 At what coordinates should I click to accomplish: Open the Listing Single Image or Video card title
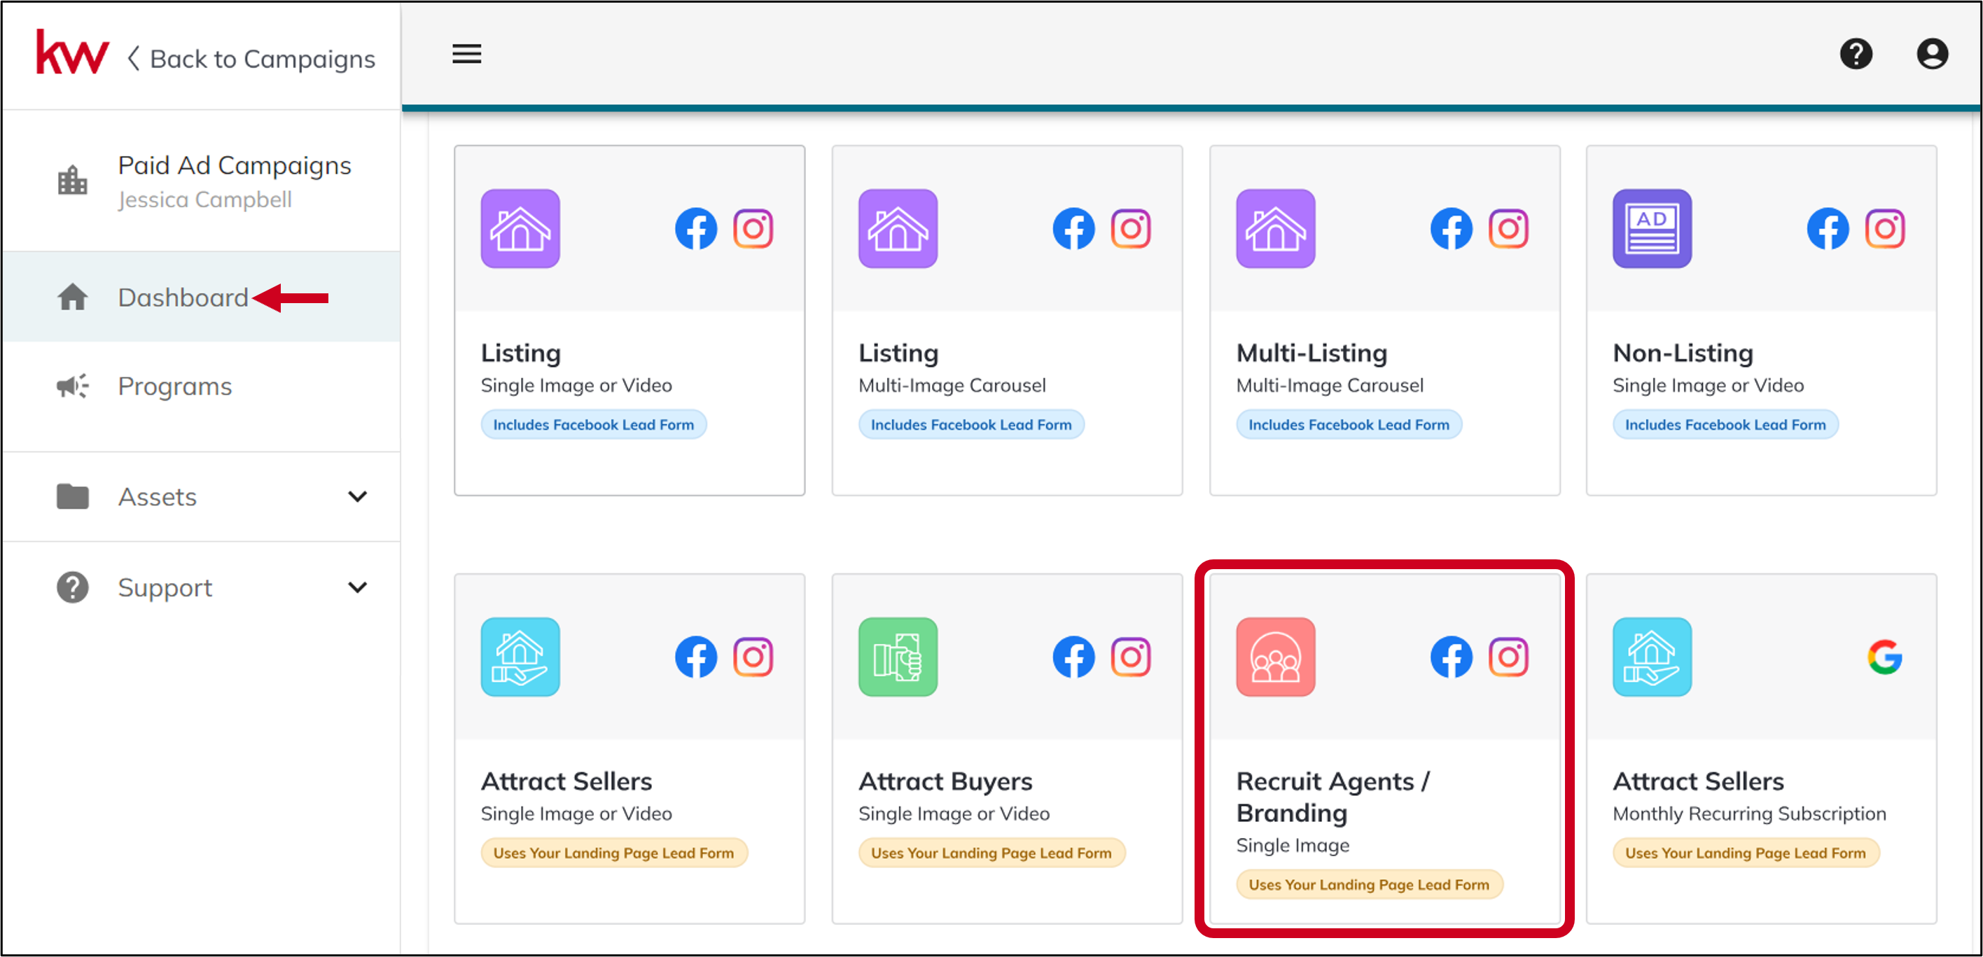[520, 353]
